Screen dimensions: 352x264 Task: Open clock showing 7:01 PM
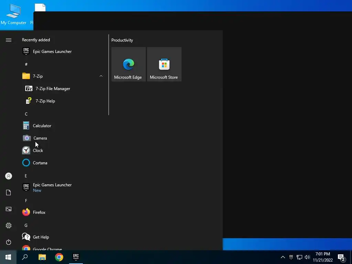pos(323,257)
